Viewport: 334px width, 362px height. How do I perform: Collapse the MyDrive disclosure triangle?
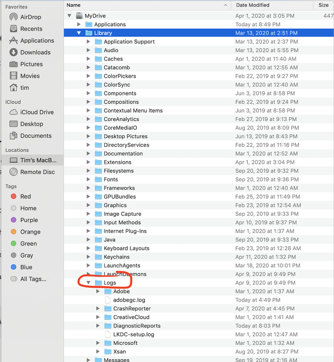69,16
